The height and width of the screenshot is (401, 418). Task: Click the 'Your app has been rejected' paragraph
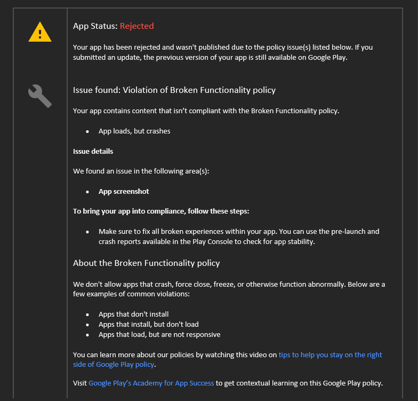pyautogui.click(x=223, y=52)
